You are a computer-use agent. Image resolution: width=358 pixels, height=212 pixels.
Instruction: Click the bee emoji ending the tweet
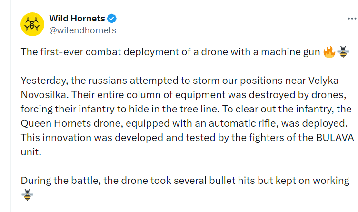click(27, 195)
